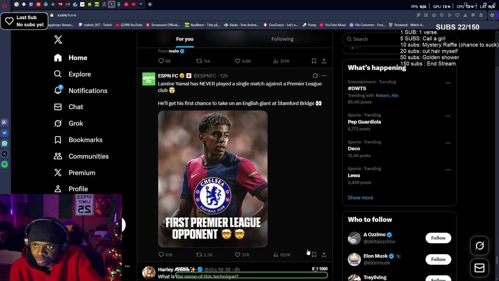This screenshot has width=499, height=281.
Task: Repost the melo post with 114 reposts
Action: point(203,61)
